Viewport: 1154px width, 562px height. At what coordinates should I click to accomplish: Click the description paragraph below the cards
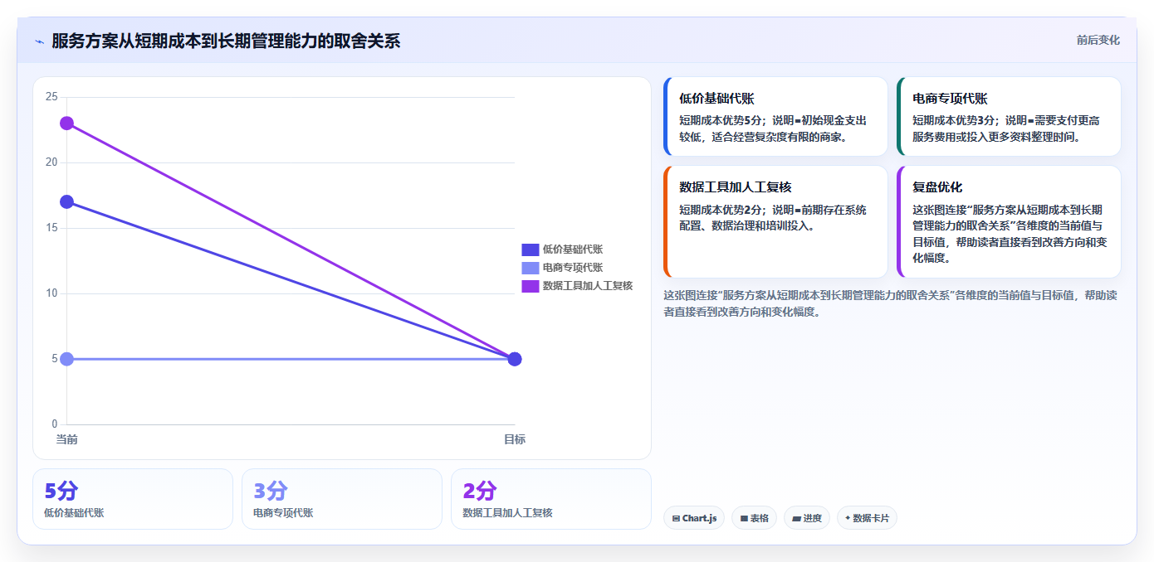[x=890, y=303]
